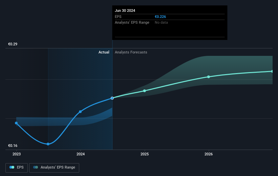
Task: Select the 2024 EPS data point
Action: pos(80,112)
